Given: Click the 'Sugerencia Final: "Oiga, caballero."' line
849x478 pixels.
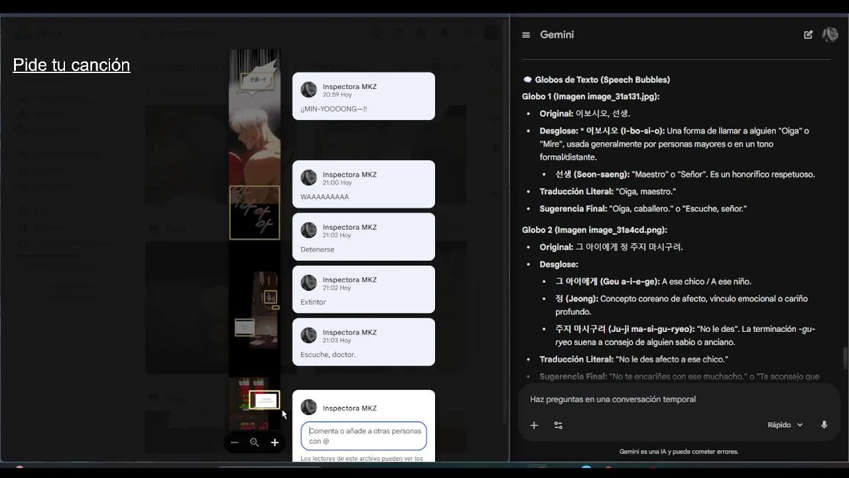Looking at the screenshot, I should pos(643,208).
